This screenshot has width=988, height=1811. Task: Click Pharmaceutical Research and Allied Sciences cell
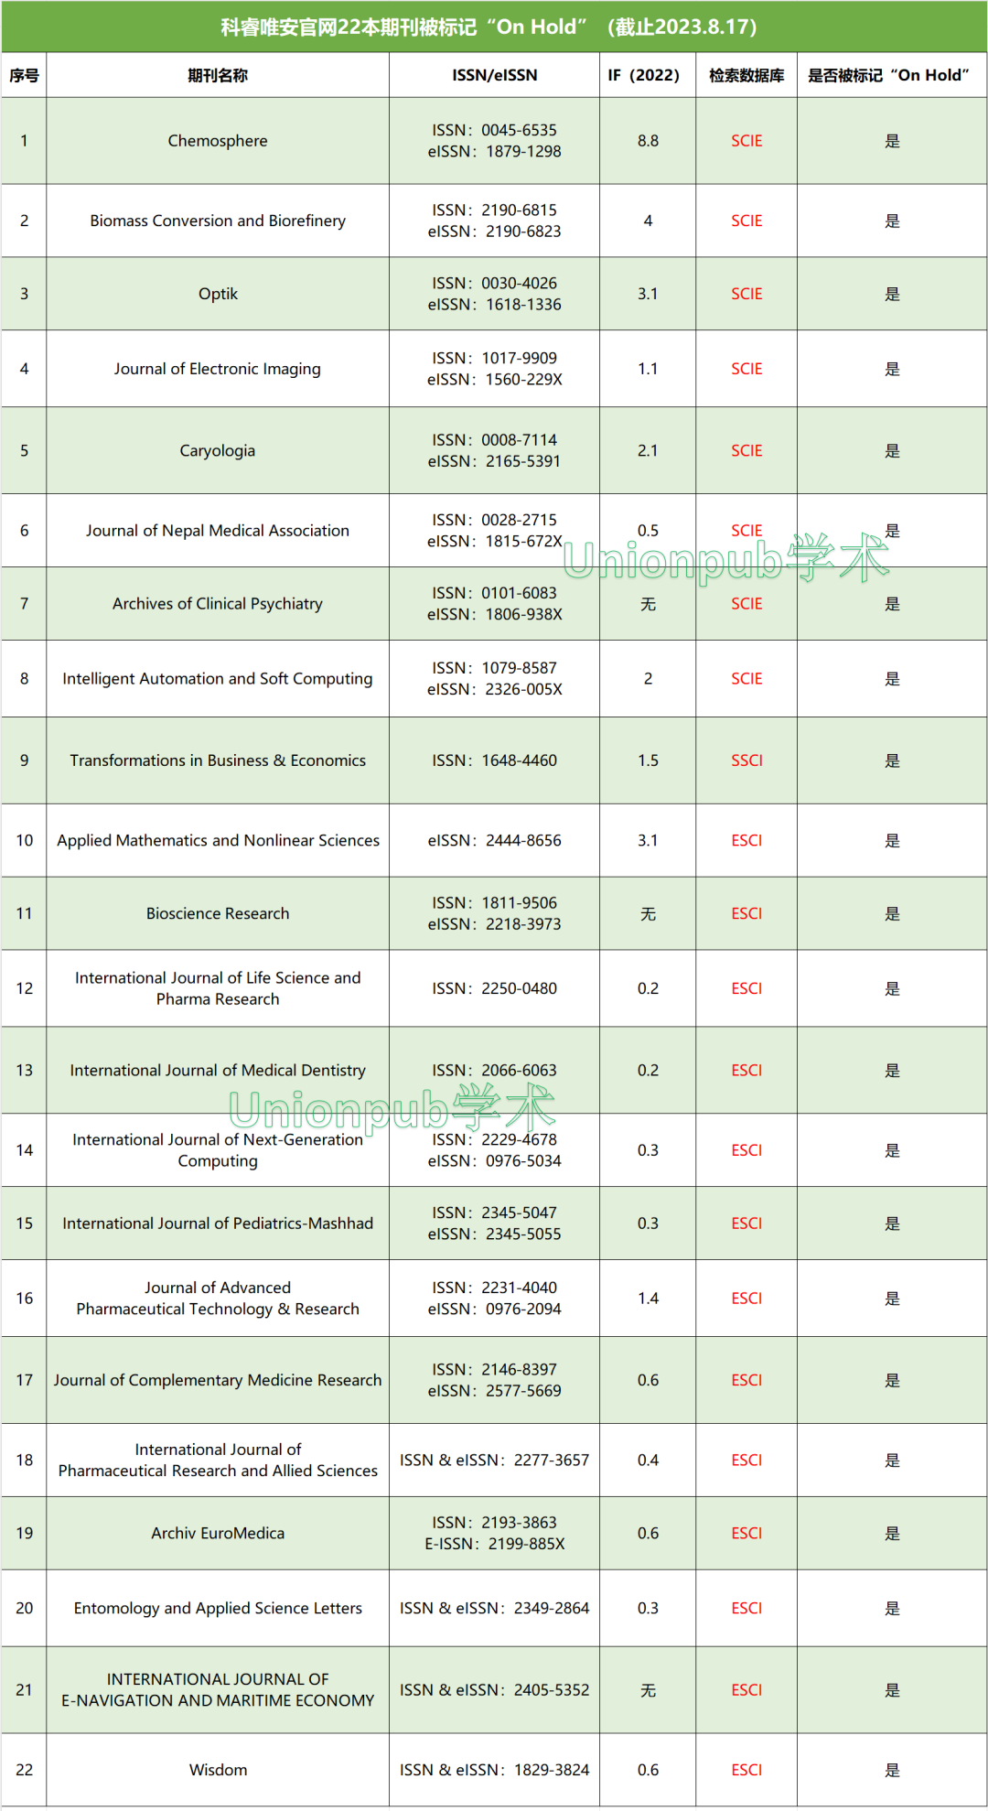tap(218, 1461)
